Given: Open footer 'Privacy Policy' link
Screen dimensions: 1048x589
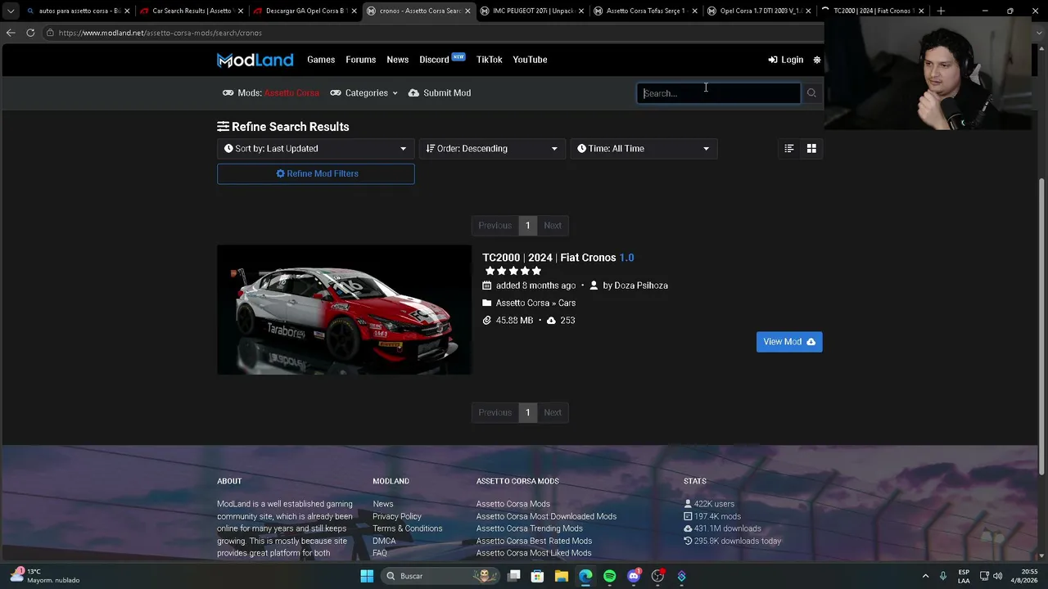Looking at the screenshot, I should coord(397,516).
